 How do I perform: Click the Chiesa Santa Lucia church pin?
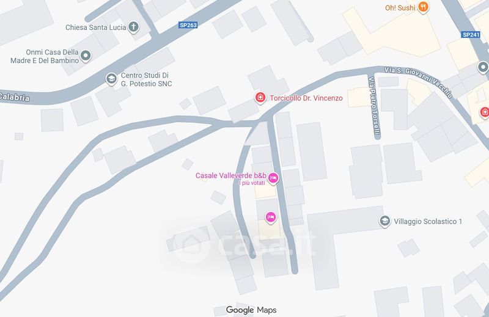click(133, 27)
